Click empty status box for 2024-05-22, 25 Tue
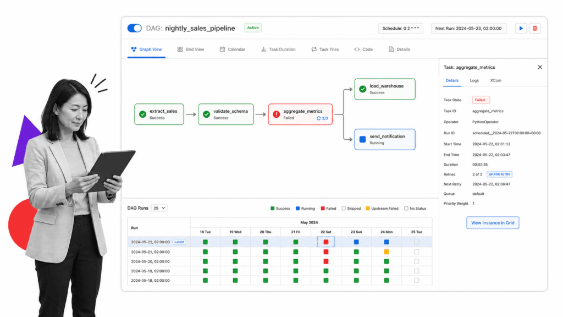 click(417, 242)
